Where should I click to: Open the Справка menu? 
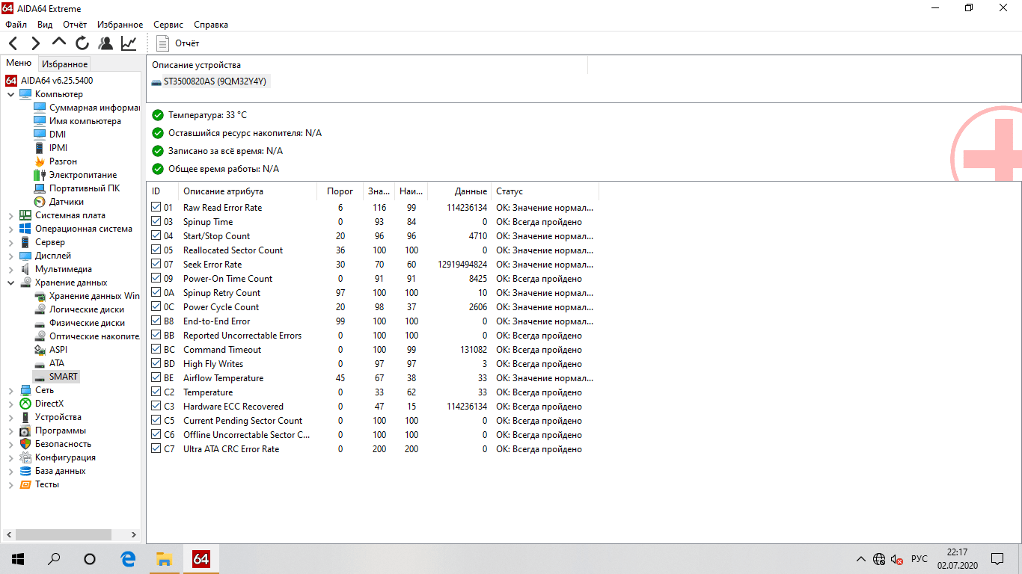coord(210,25)
